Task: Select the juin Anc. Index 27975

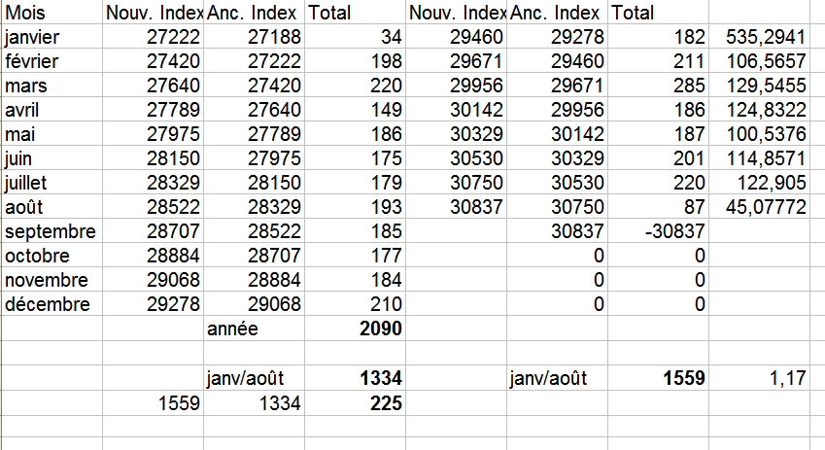Action: pyautogui.click(x=255, y=157)
